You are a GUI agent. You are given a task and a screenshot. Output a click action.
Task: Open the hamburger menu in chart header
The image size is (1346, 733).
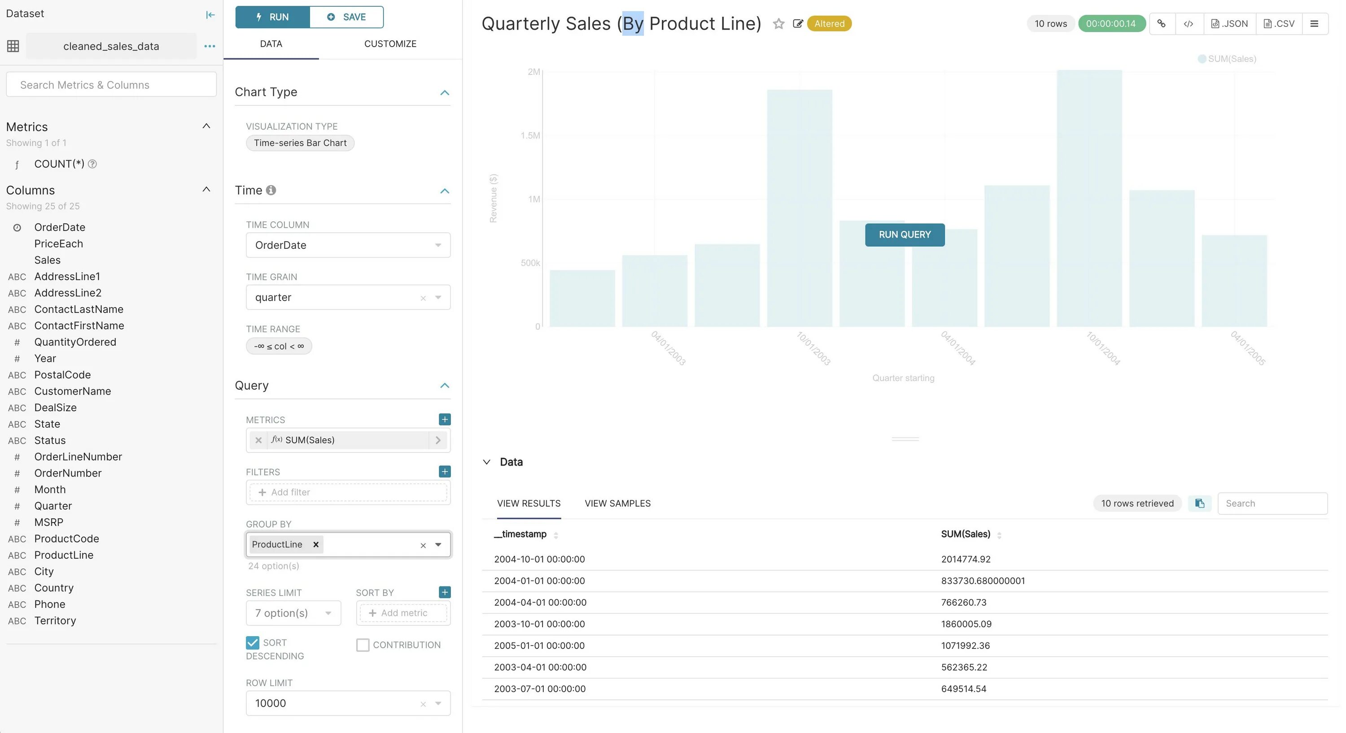point(1314,23)
